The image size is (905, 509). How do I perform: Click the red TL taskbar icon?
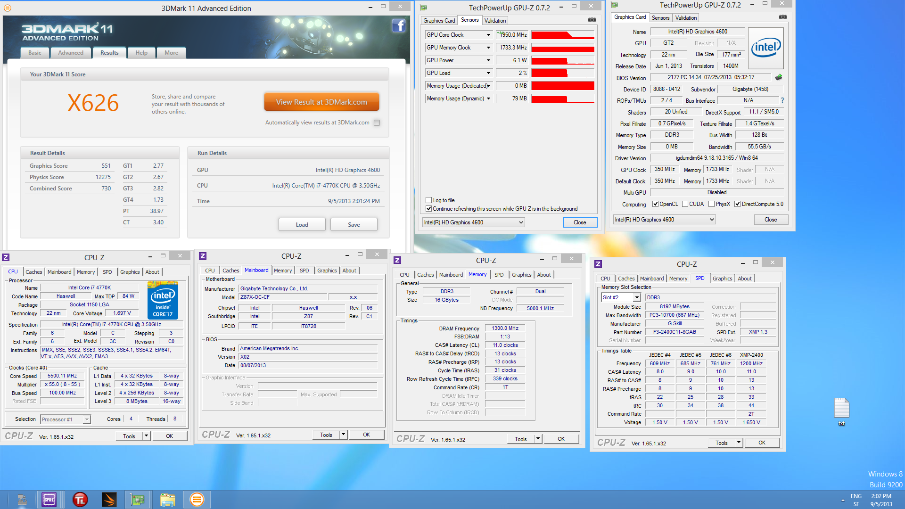80,500
